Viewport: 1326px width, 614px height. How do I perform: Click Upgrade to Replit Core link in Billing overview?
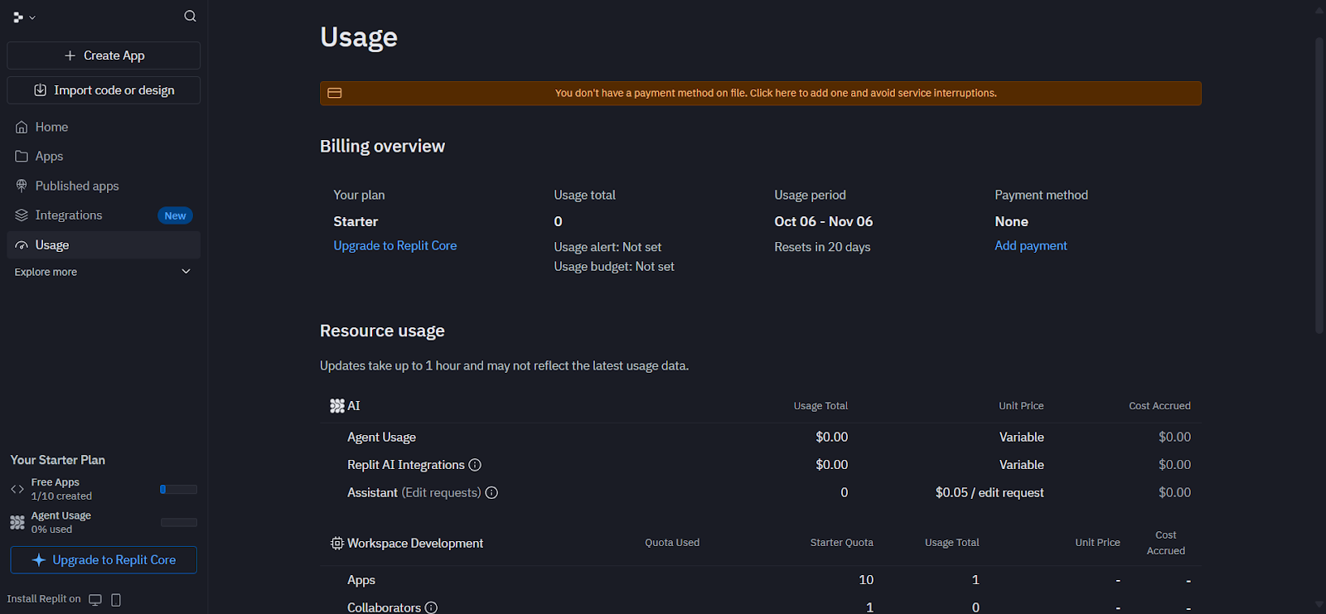coord(394,246)
